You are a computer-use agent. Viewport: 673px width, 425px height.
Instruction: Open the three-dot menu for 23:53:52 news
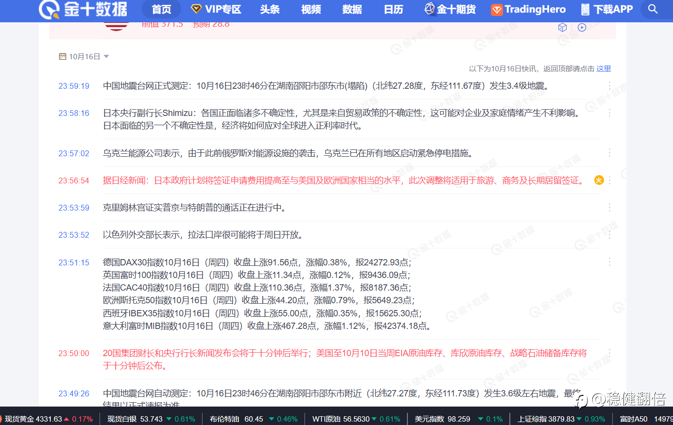tap(609, 235)
